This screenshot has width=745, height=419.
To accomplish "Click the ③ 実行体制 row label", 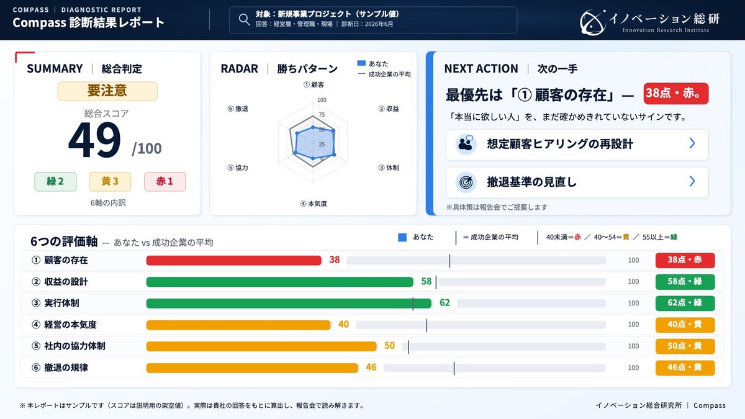I will (x=55, y=303).
